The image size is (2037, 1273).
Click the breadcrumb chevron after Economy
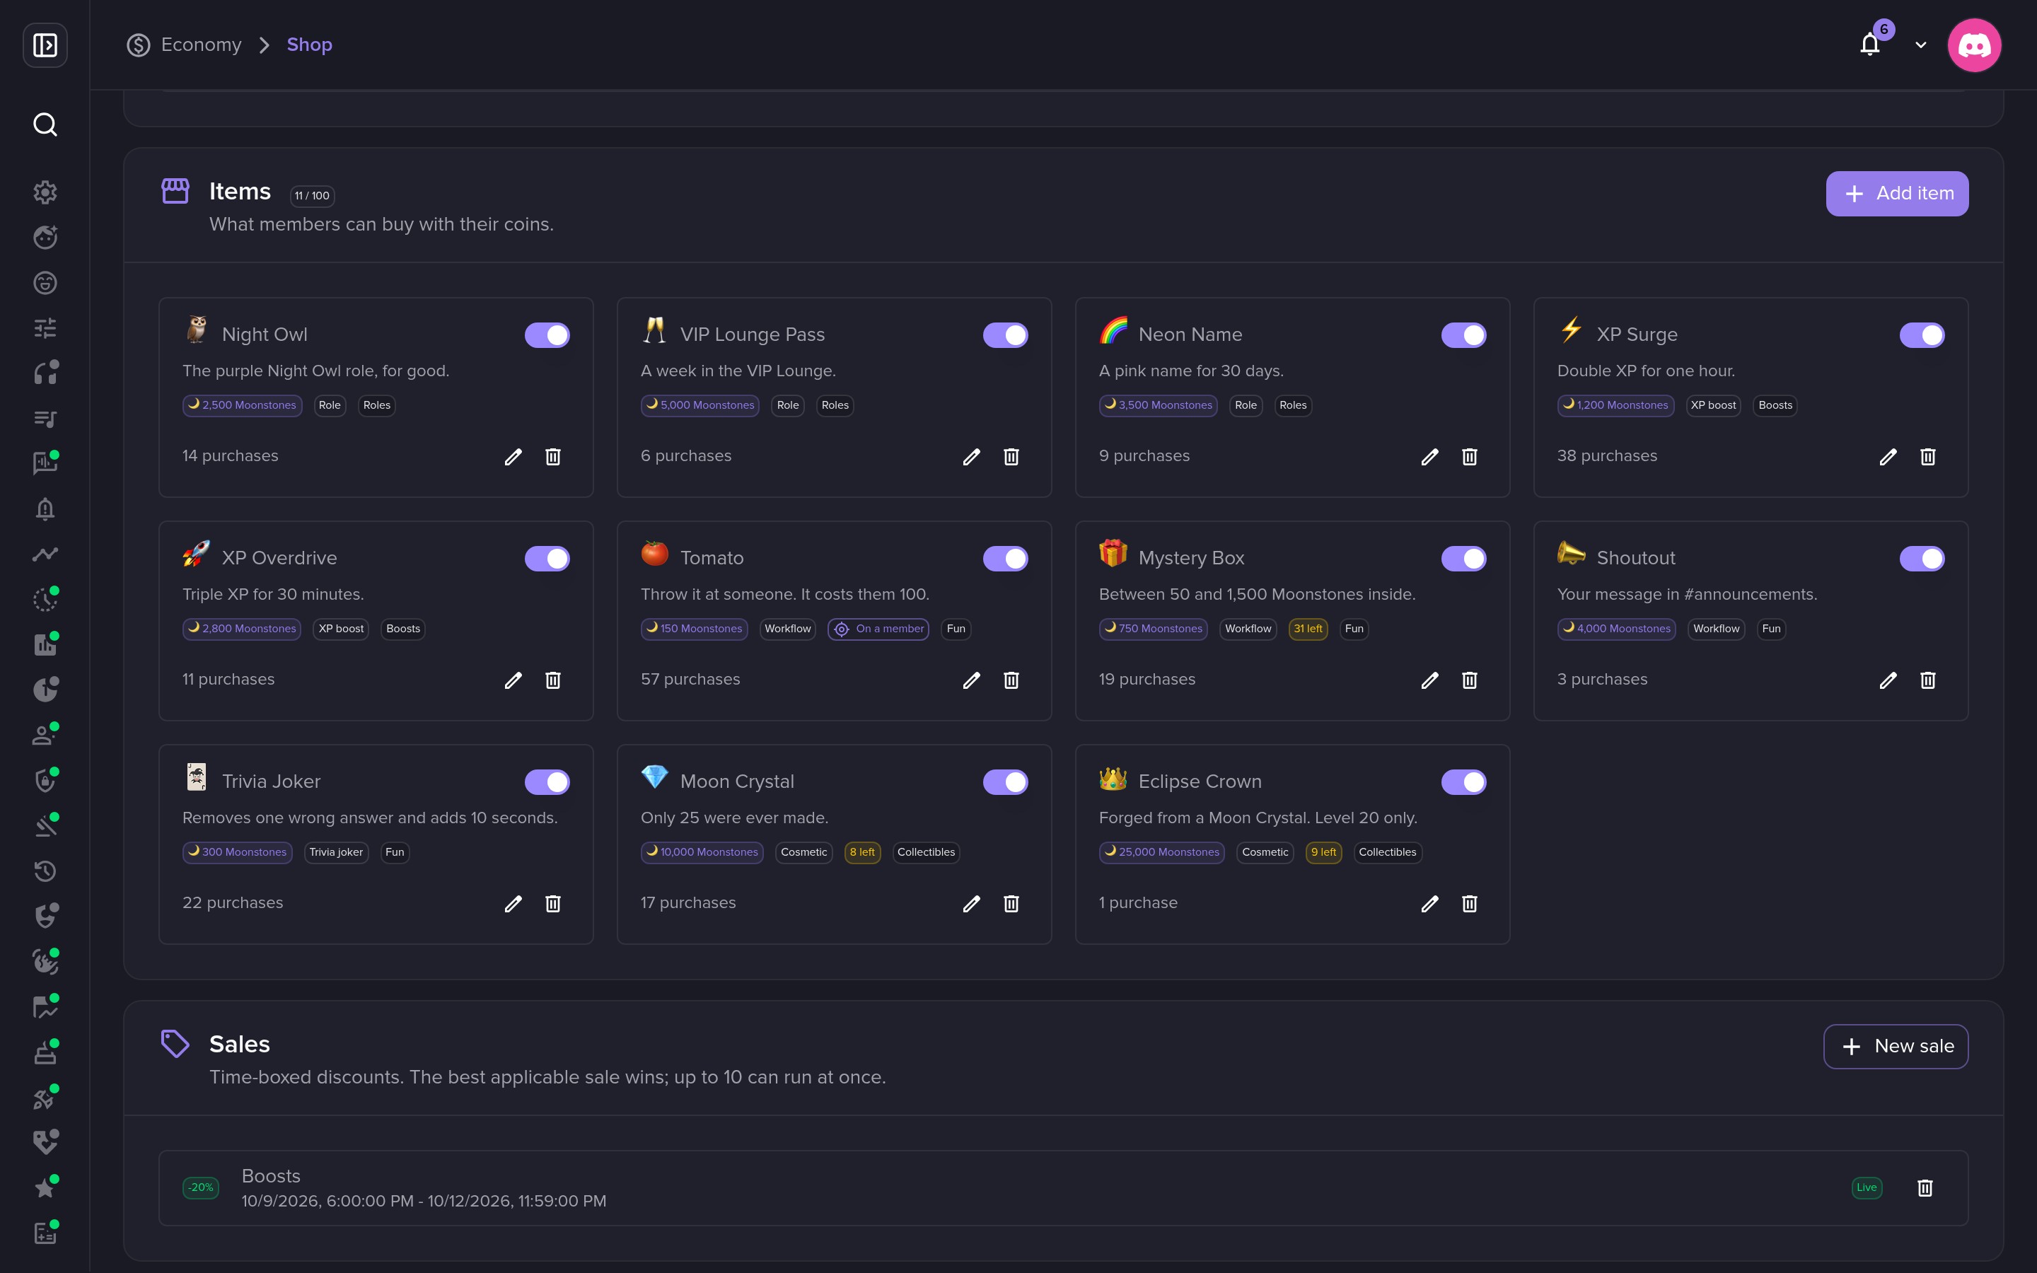[265, 45]
